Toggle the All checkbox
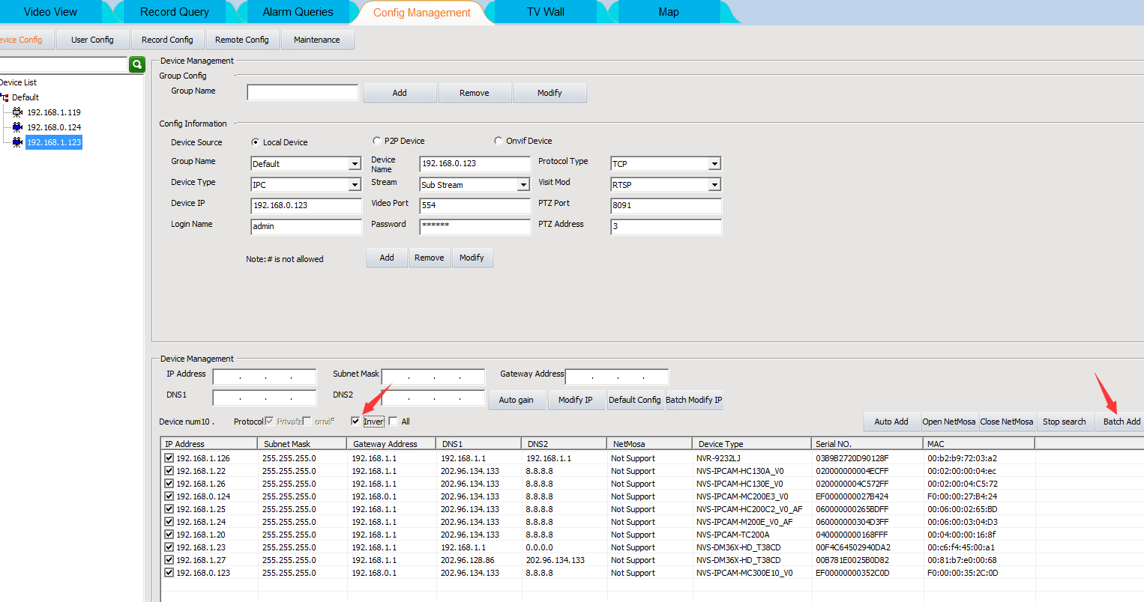1144x602 pixels. 394,422
